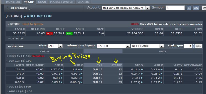Image resolution: width=206 pixels, height=94 pixels.
Task: Collapse the STOCK section
Action: click(x=9, y=24)
